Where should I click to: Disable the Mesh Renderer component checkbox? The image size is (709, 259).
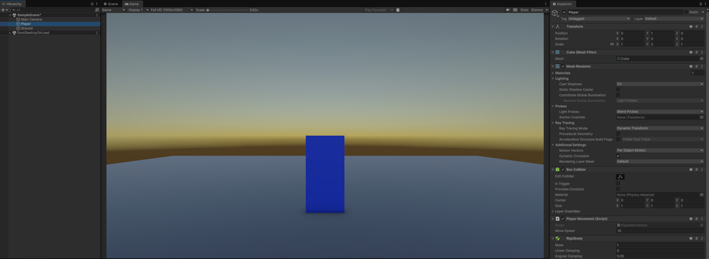click(x=563, y=66)
